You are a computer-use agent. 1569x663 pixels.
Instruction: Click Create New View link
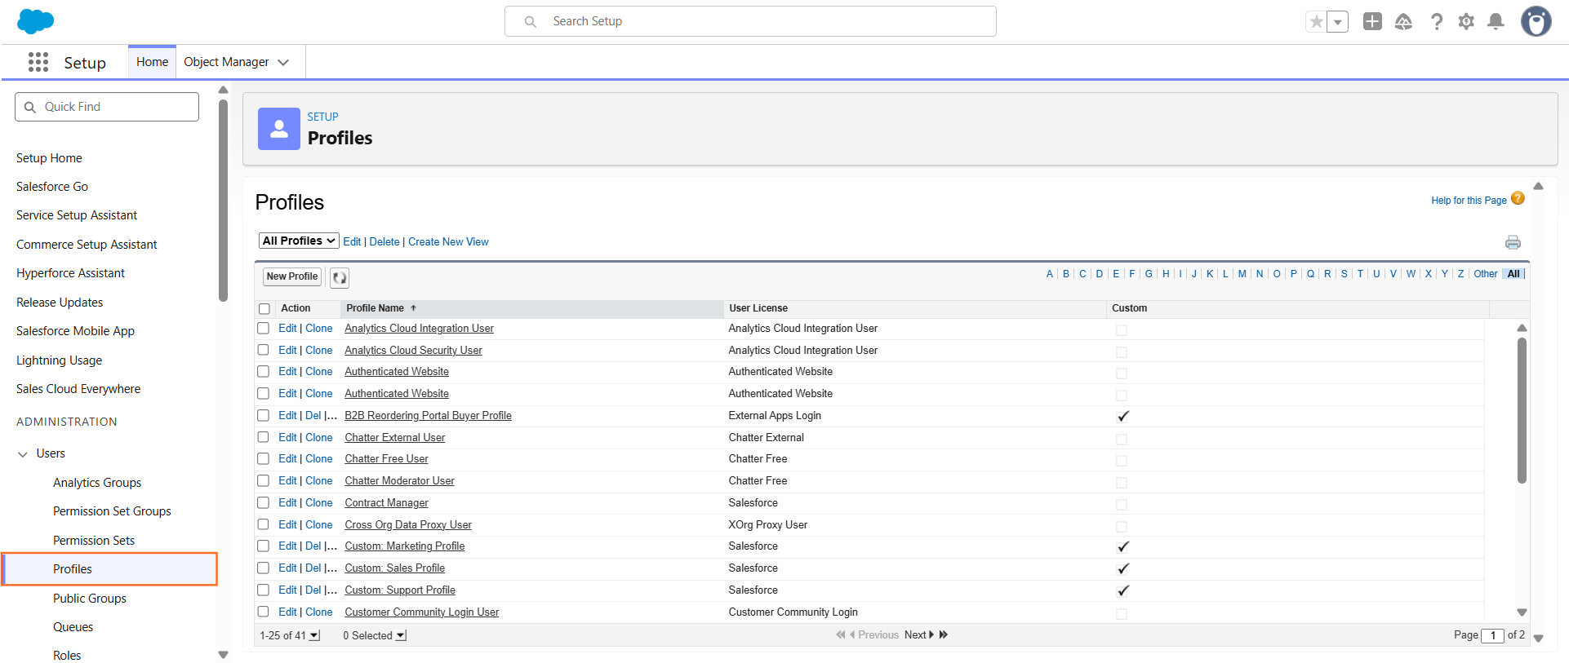coord(448,241)
